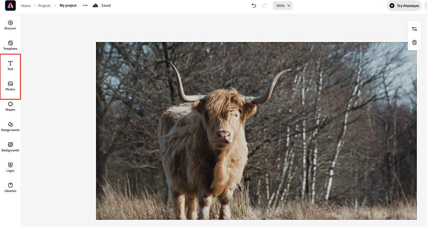This screenshot has height=227, width=427.
Task: Open the Discover panel
Action: click(x=10, y=25)
